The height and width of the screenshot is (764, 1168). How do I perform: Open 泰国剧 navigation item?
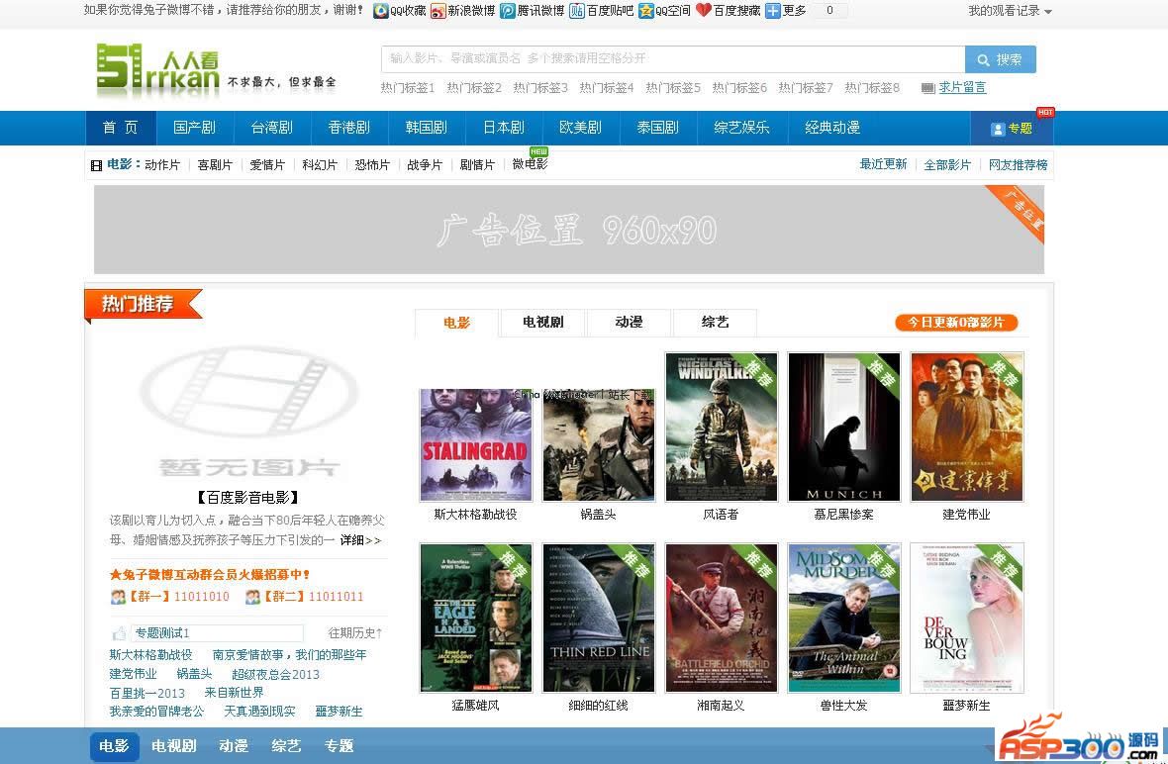point(658,128)
